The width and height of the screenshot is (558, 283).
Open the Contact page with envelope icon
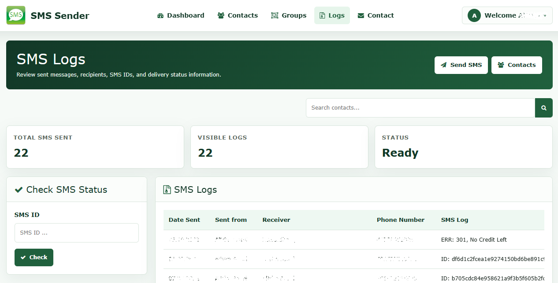coord(376,15)
